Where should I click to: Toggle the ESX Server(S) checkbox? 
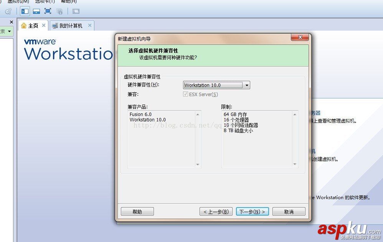[x=185, y=94]
